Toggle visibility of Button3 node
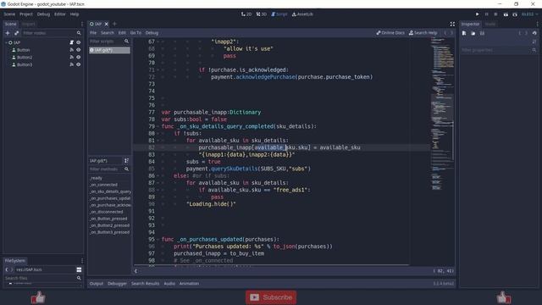 (x=79, y=64)
